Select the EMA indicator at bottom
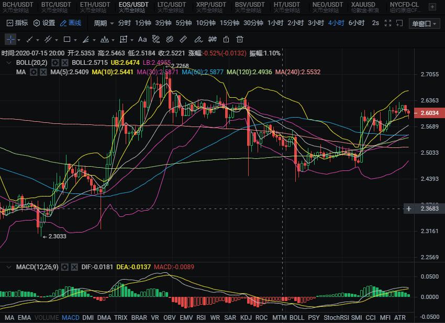The image size is (445, 323). (x=25, y=318)
